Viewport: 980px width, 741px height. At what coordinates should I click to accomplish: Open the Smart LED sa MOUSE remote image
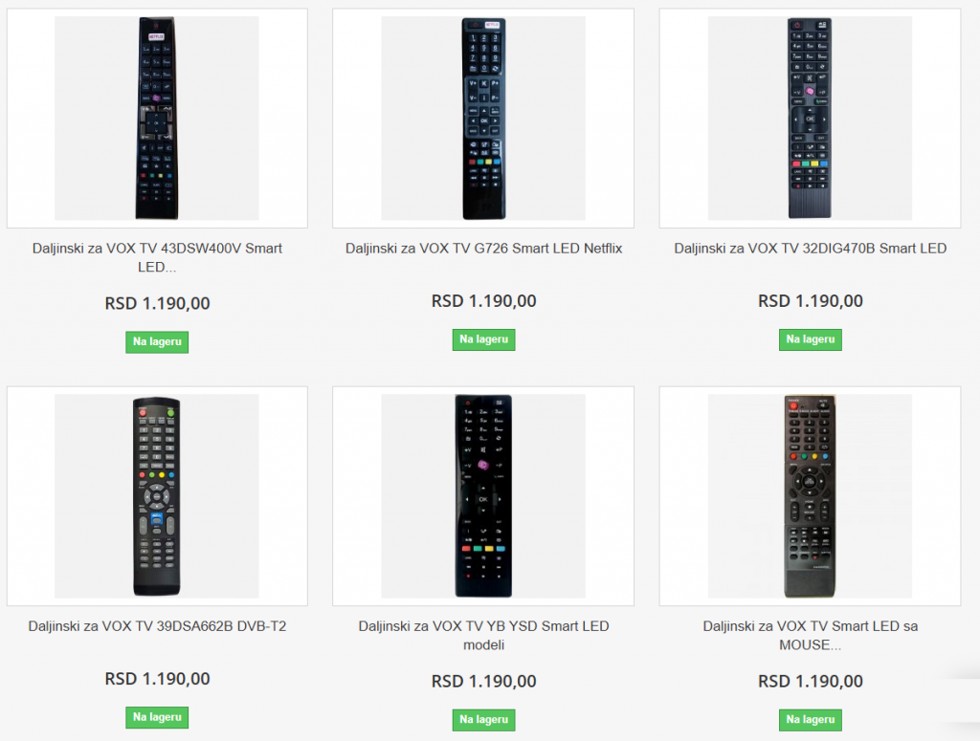(810, 496)
